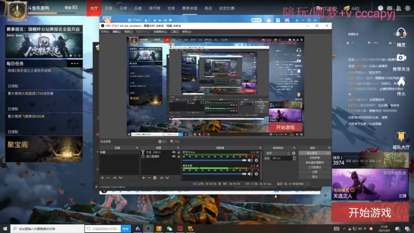Open the 天选之人 game mode thumbnail
This screenshot has width=414, height=233.
pos(370,184)
